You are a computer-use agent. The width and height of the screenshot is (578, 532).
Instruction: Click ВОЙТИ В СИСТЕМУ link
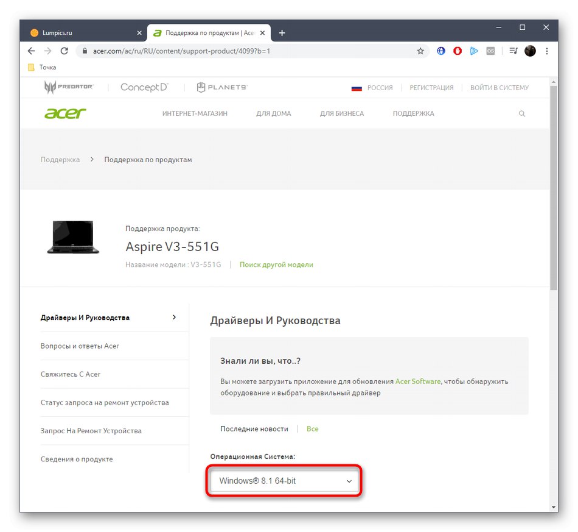click(x=499, y=88)
